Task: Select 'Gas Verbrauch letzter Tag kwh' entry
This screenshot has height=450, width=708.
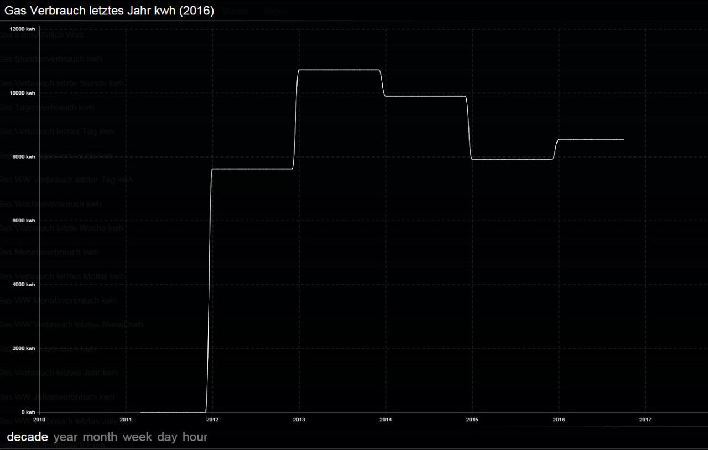Action: 57,132
